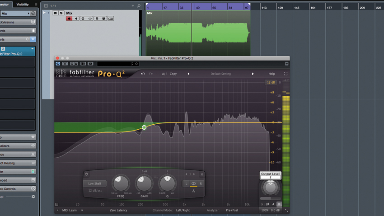This screenshot has width=384, height=216.
Task: Click the A/B compare icon in plugin toolbar
Action: [x=83, y=64]
